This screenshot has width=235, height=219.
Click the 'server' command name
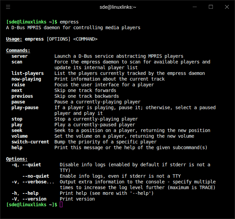(x=19, y=56)
